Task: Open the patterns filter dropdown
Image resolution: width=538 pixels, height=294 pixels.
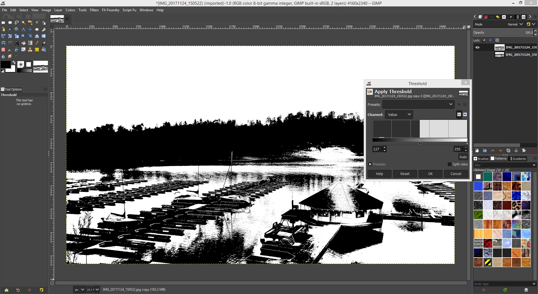Action: pos(534,165)
